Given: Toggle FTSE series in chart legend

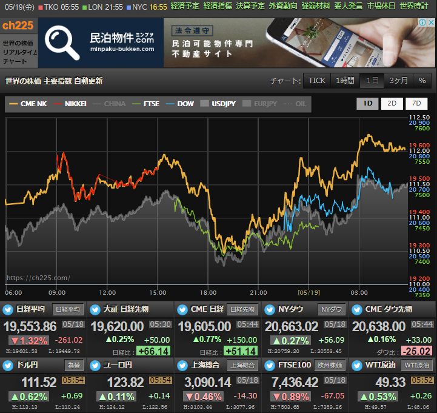Looking at the screenshot, I should click(x=145, y=104).
